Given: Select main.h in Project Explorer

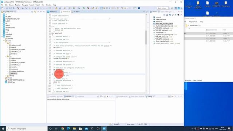Looking at the screenshot, I should pyautogui.click(x=13, y=47).
